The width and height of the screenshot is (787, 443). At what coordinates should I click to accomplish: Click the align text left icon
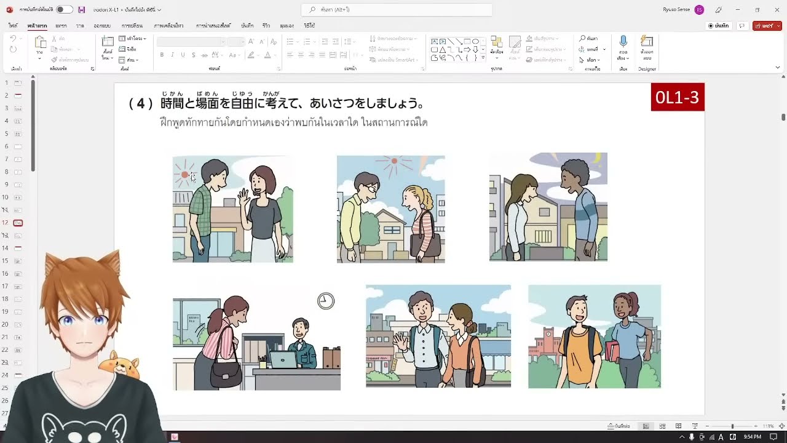[290, 55]
